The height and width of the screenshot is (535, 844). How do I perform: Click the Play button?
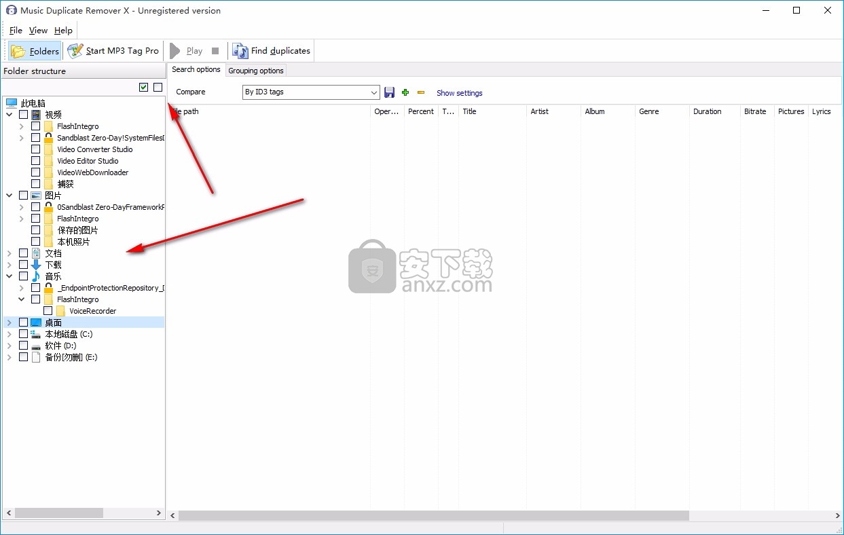pyautogui.click(x=187, y=51)
